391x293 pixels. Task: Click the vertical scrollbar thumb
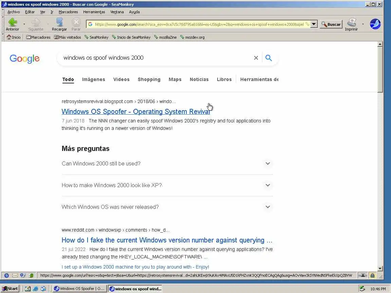click(380, 70)
